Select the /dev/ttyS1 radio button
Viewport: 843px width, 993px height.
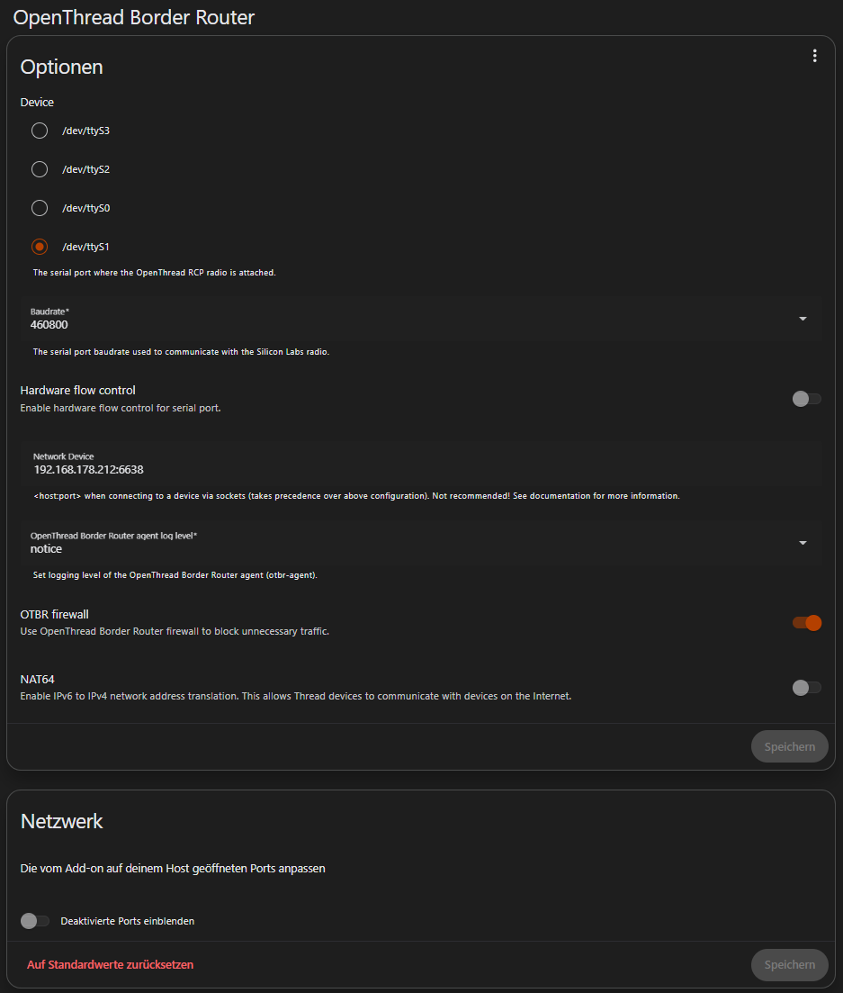click(x=40, y=247)
